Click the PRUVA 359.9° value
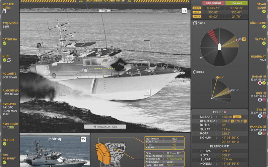 pyautogui.click(x=226, y=151)
